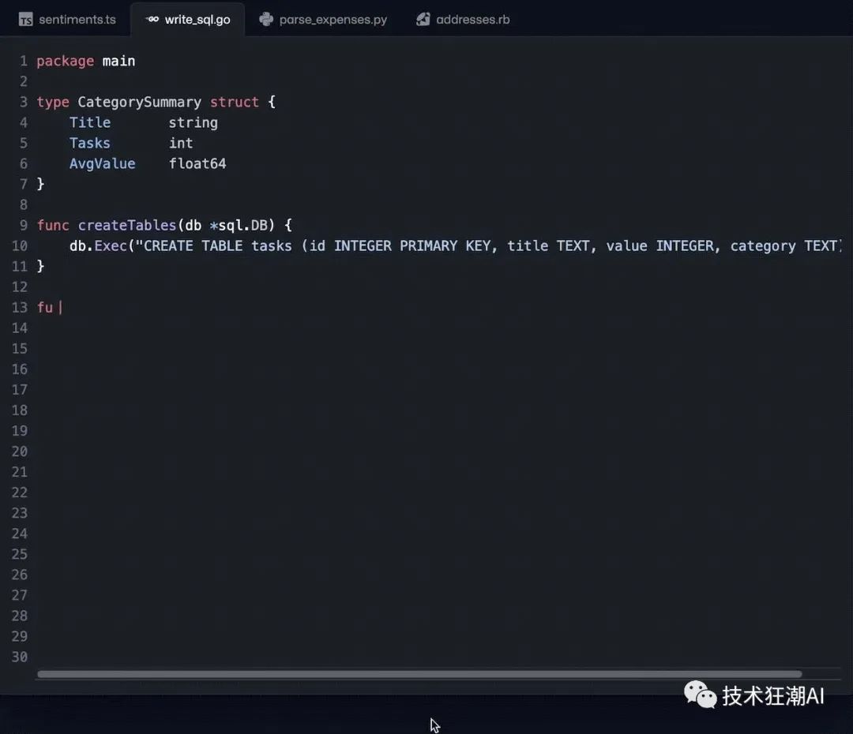Click the Go icon on write_sql.go tab

(x=152, y=20)
